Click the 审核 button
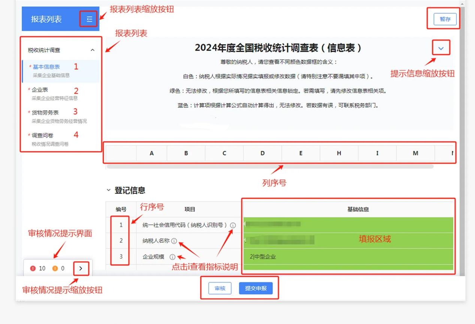 click(x=220, y=288)
